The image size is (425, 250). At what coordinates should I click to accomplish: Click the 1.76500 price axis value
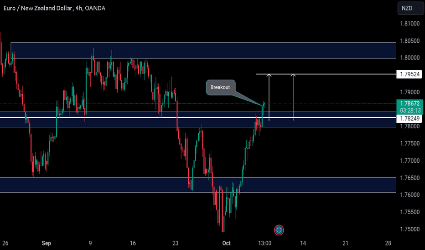(x=409, y=178)
